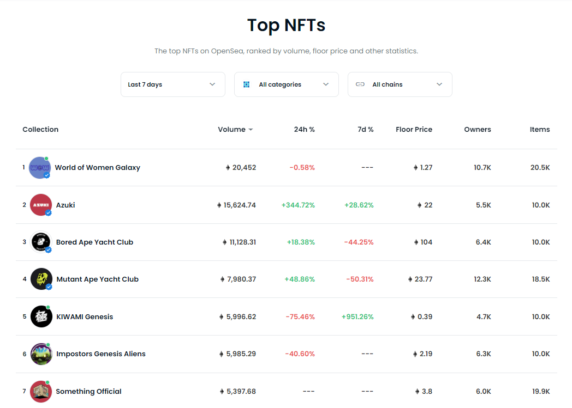The height and width of the screenshot is (408, 572).
Task: Open the Last 7 days dropdown
Action: (173, 84)
